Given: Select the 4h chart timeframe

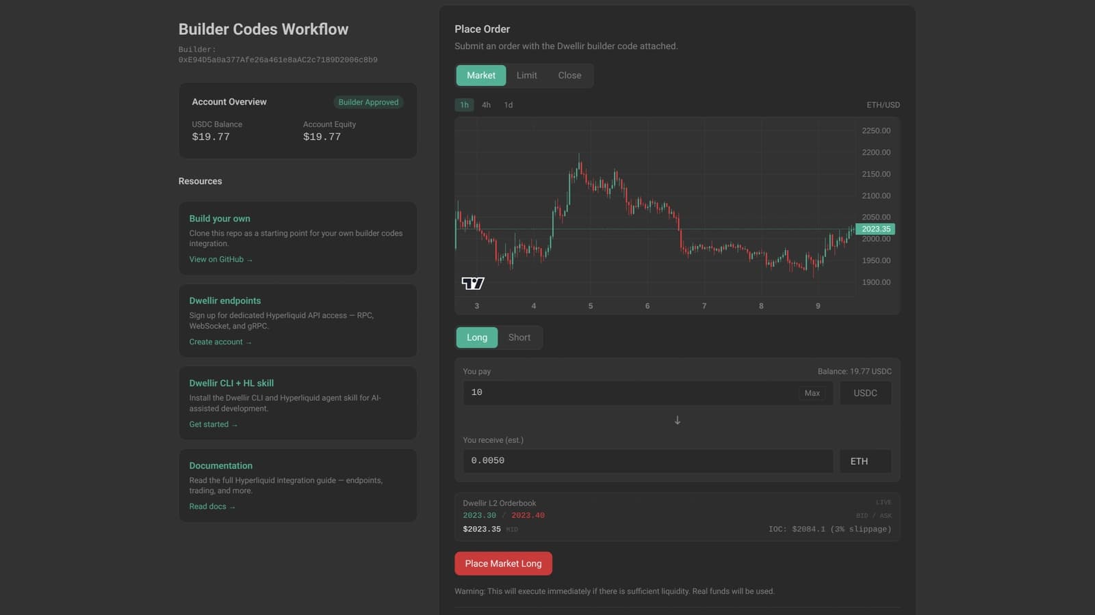Looking at the screenshot, I should tap(486, 105).
